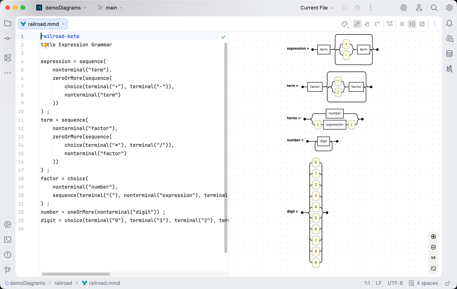Screen dimensions: 457x289
Task: Open Mermaid syntax help icon
Action: 389,24
